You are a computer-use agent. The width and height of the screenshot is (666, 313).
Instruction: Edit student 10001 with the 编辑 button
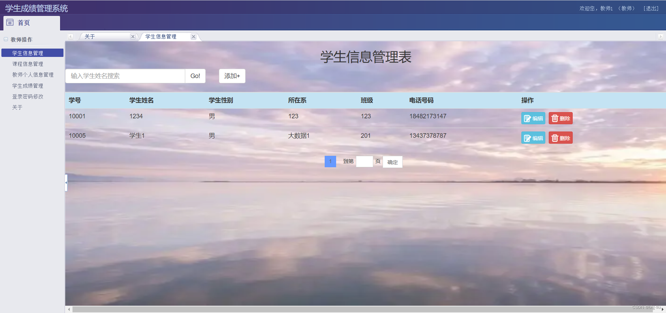coord(533,118)
